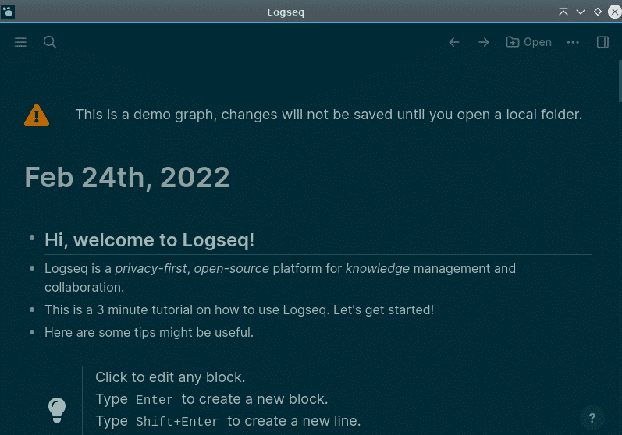
Task: Click the Logseq app icon in title bar
Action: [x=8, y=12]
